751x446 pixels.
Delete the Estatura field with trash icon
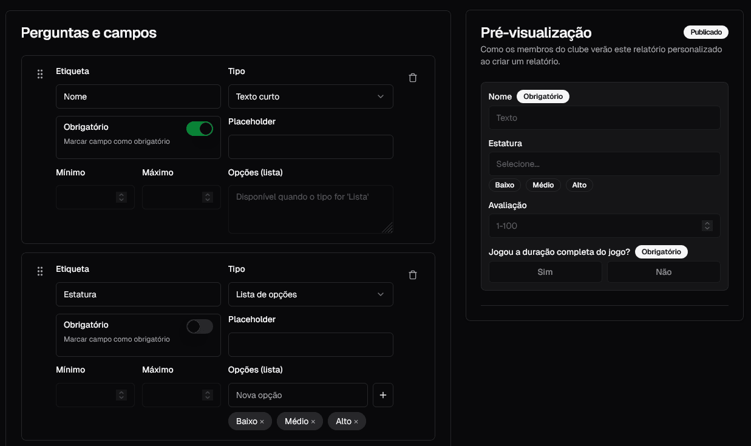click(413, 275)
